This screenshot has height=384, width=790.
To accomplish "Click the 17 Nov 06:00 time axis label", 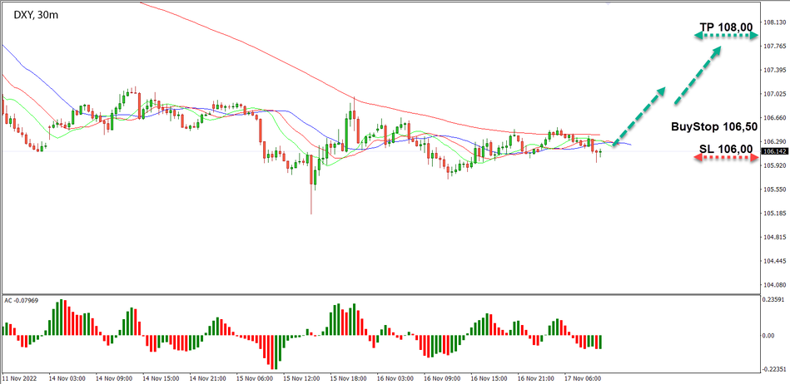I will click(x=581, y=378).
